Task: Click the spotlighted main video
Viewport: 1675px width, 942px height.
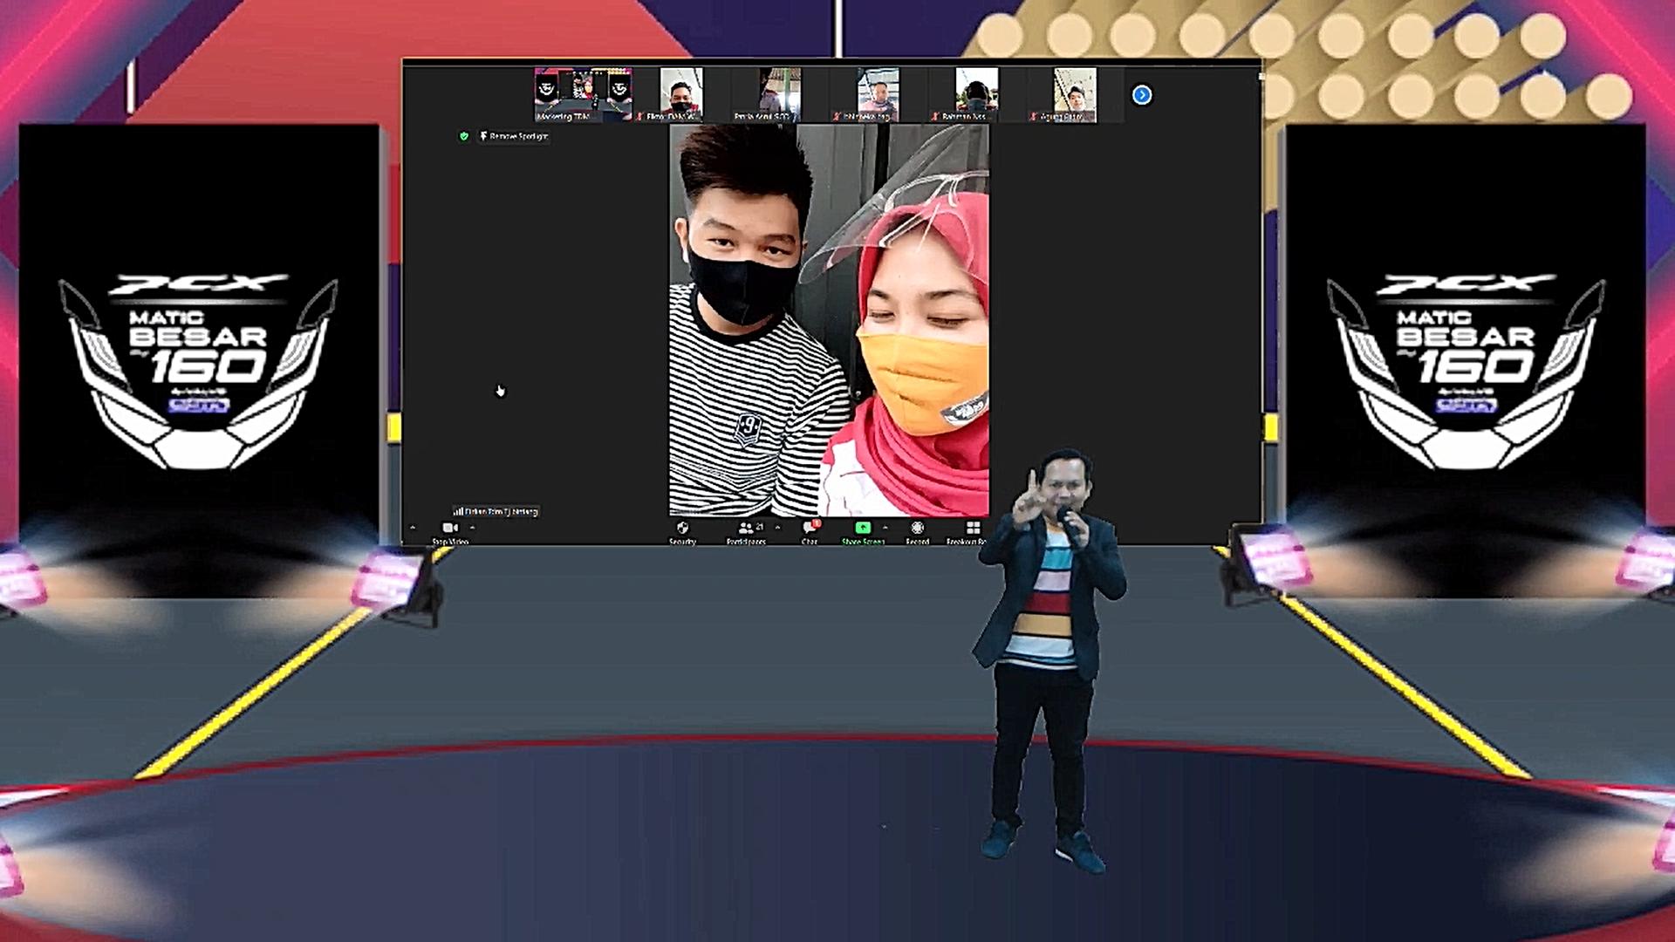Action: coord(829,320)
